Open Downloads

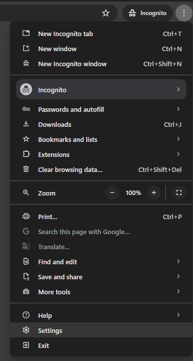[x=101, y=124]
